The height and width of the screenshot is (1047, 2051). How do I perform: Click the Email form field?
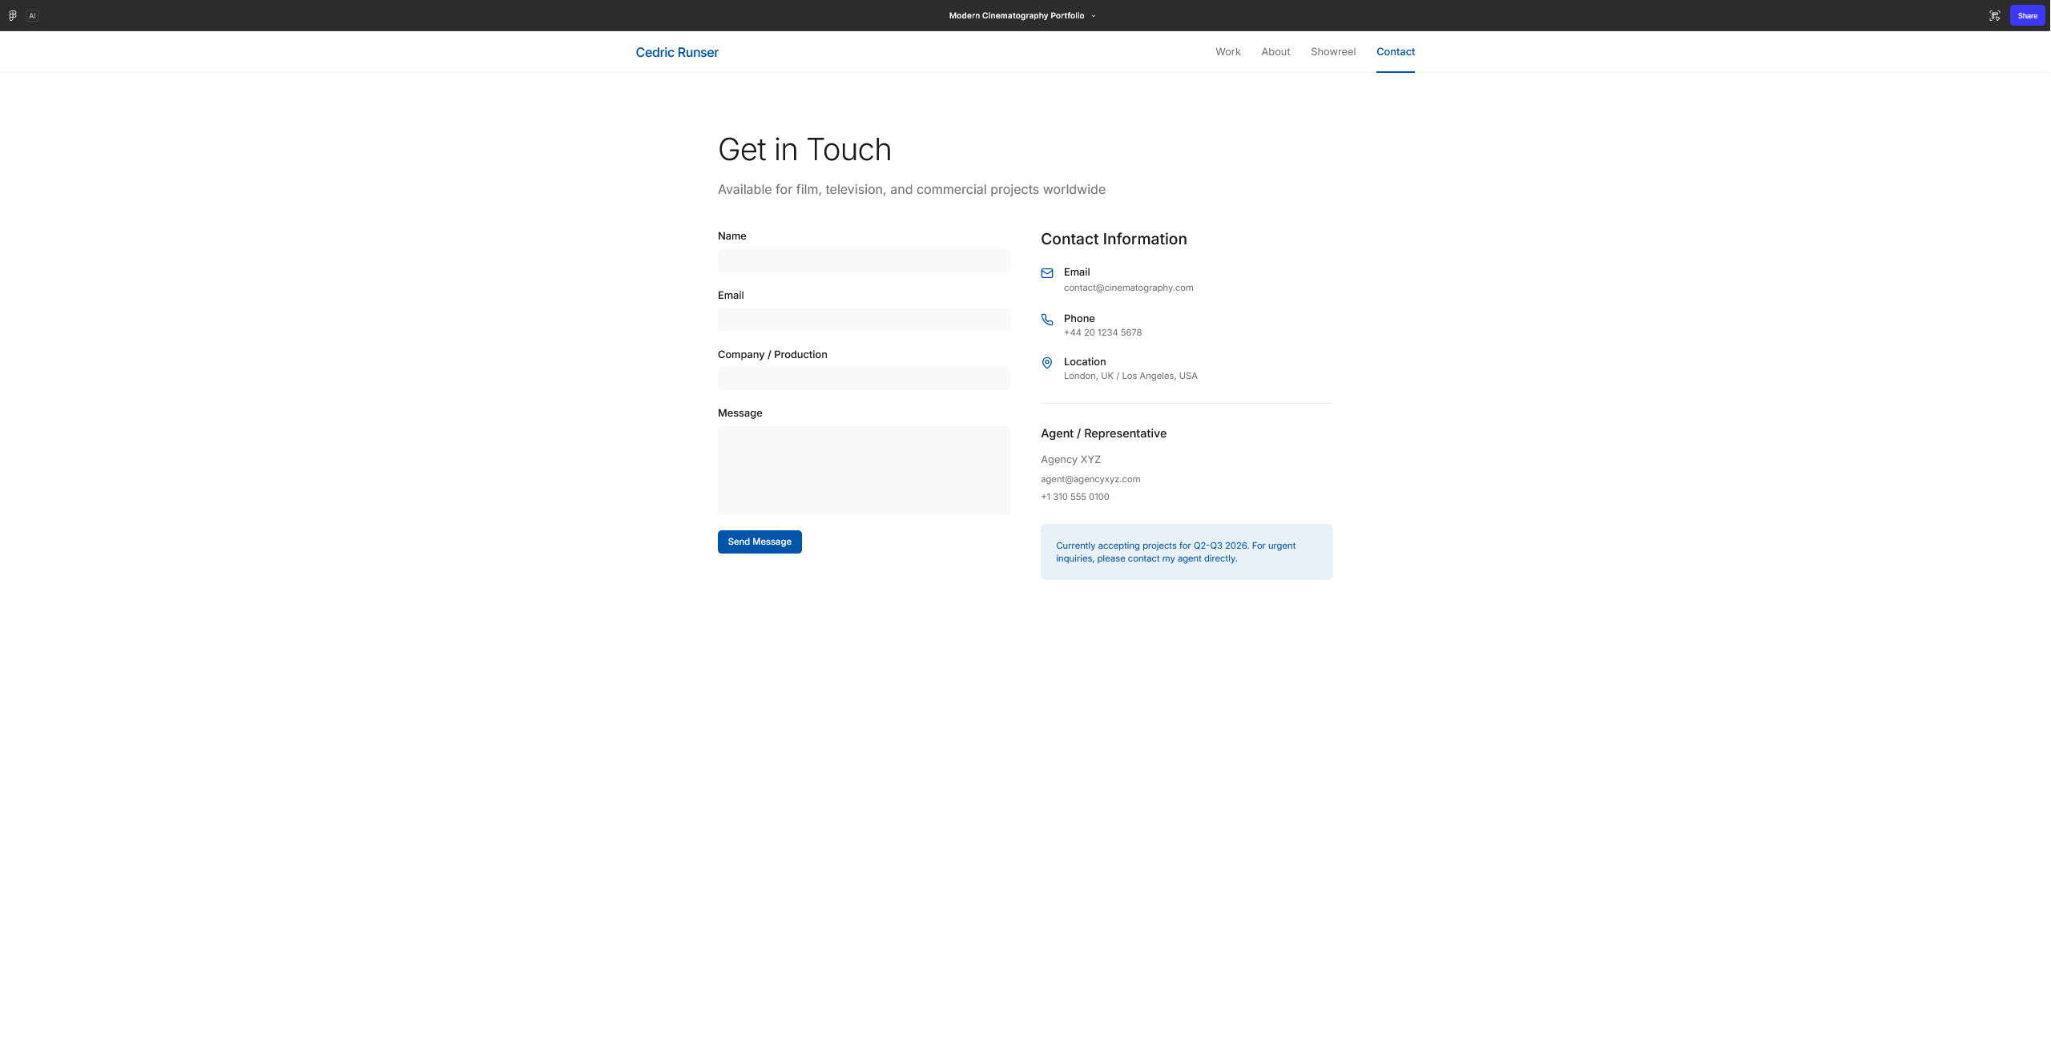864,320
